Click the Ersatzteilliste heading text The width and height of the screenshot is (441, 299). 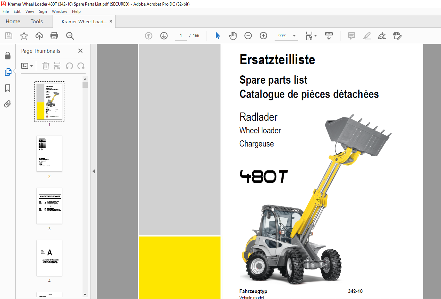click(277, 60)
